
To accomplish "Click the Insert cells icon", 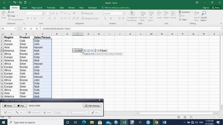I will 159,14.
